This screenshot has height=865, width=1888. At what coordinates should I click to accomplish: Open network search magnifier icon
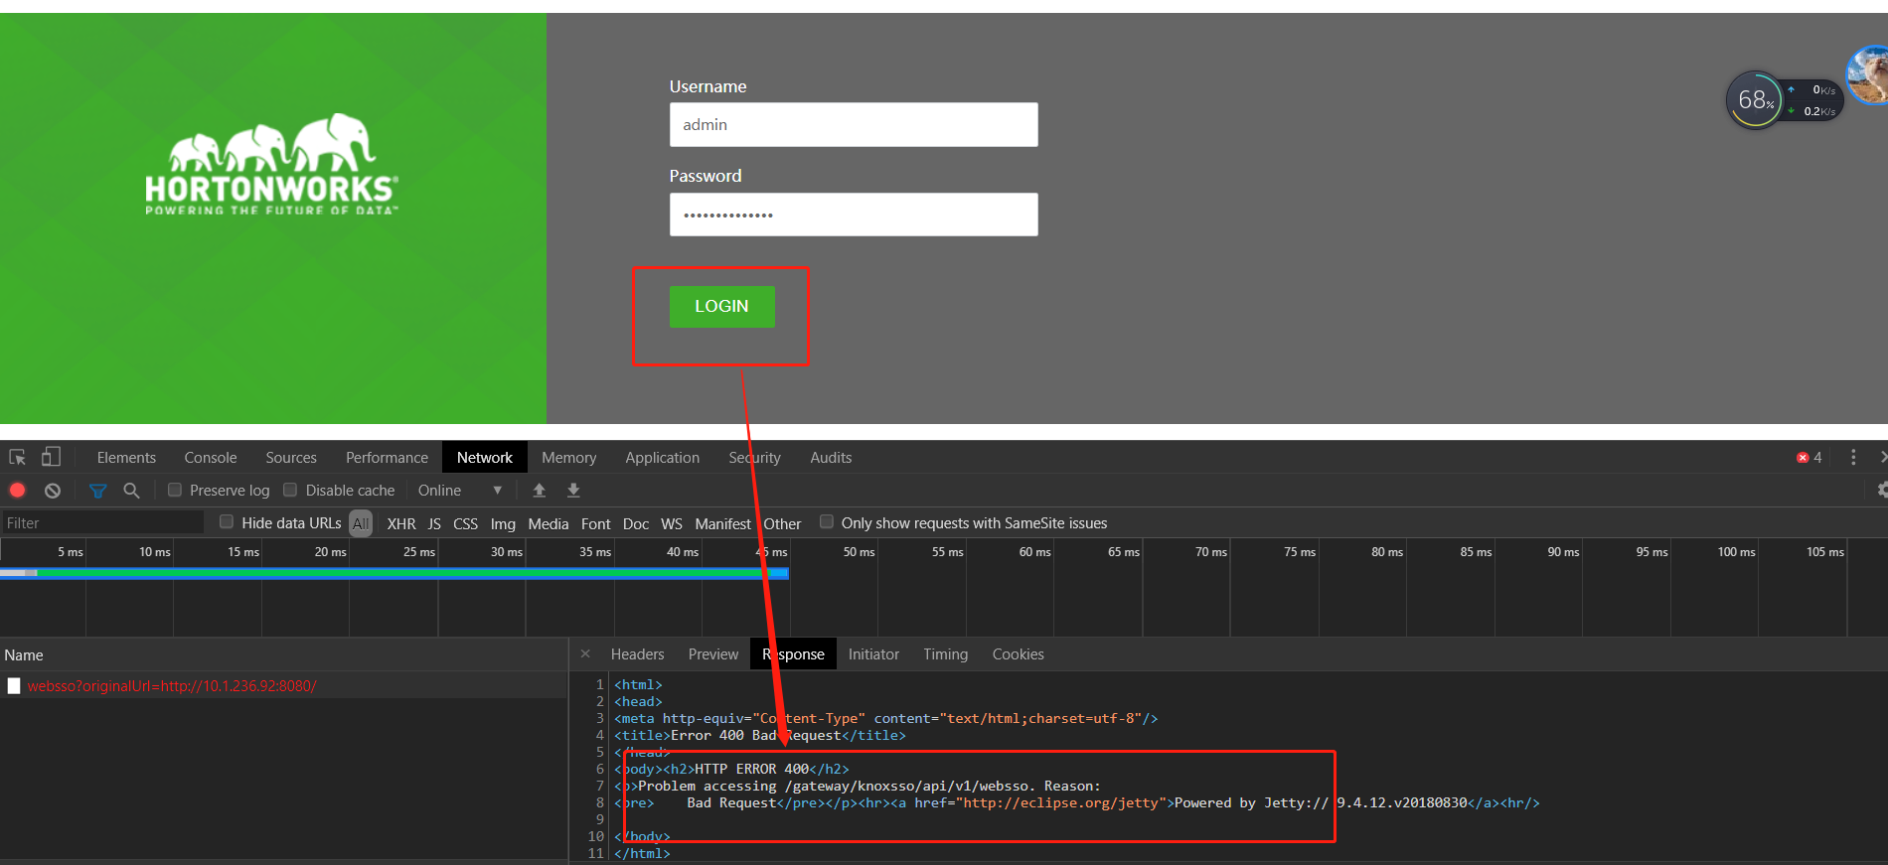click(131, 490)
